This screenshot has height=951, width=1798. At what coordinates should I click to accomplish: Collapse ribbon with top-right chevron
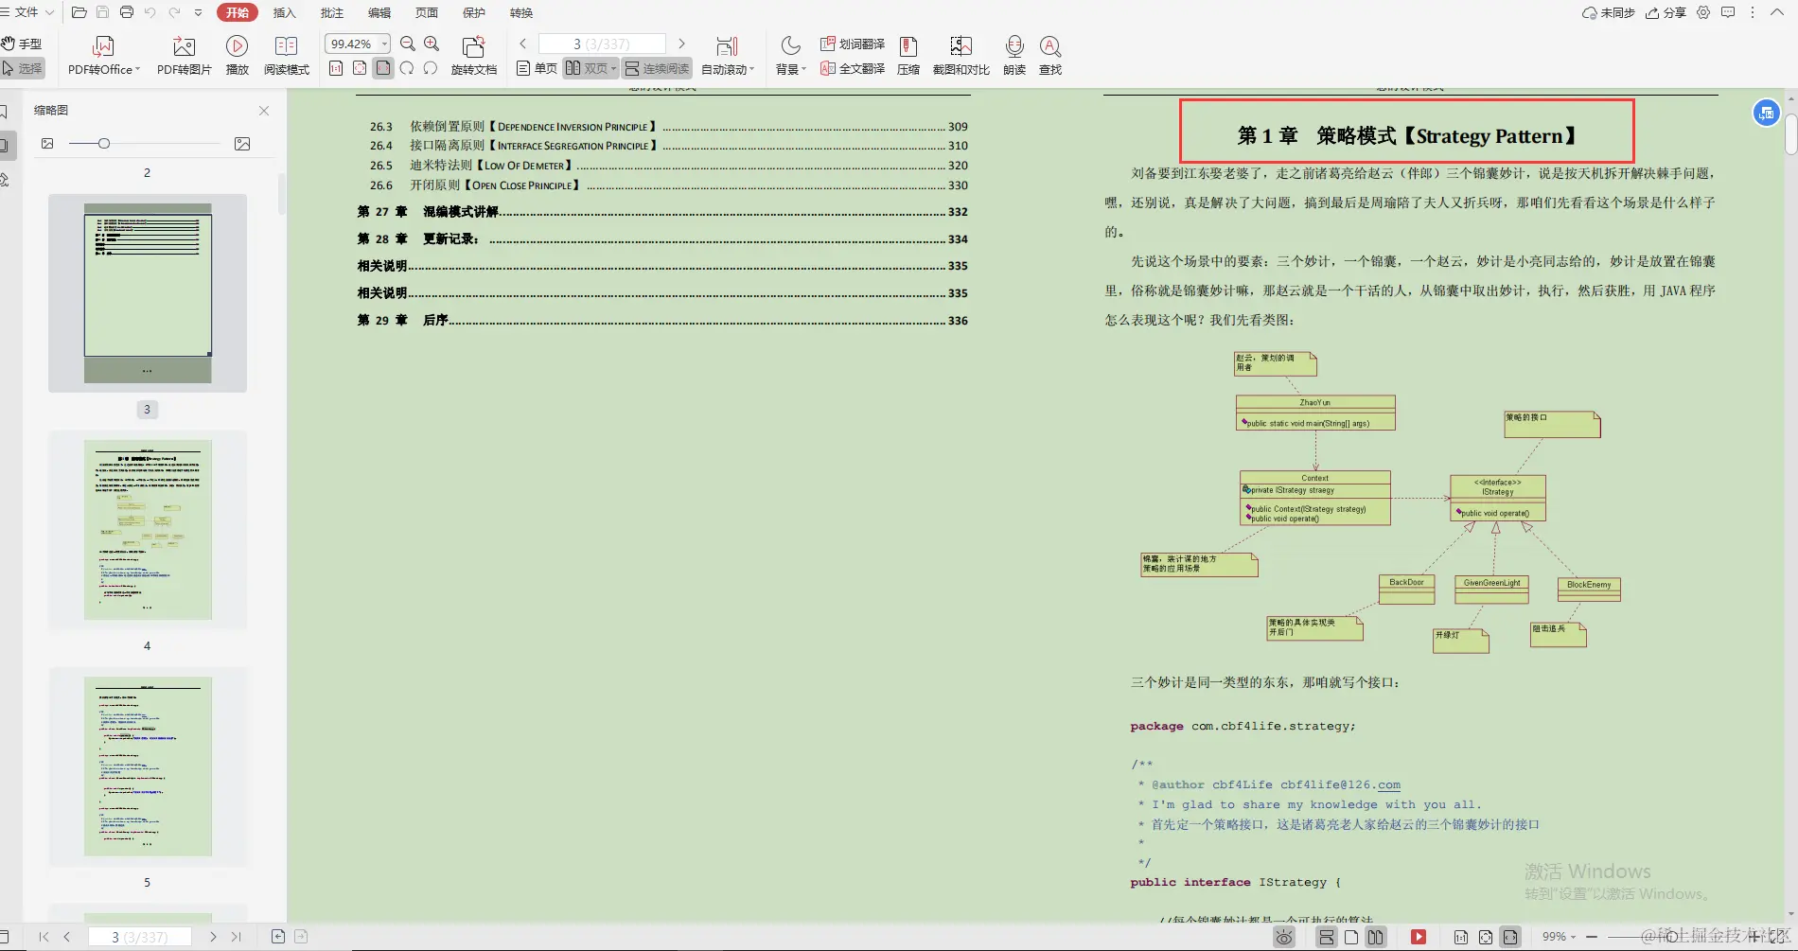(x=1777, y=12)
